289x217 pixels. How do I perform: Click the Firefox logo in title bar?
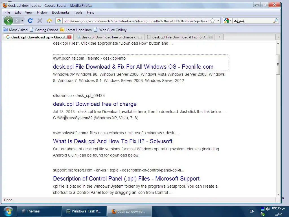(5, 5)
